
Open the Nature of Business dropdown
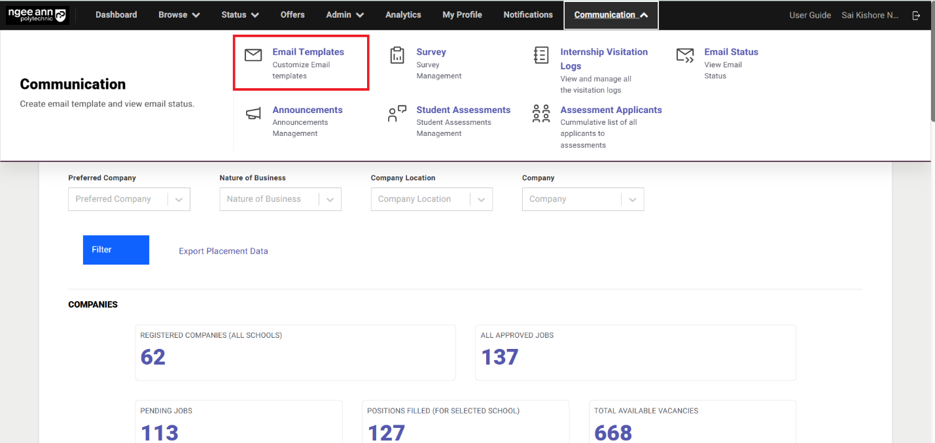click(330, 200)
